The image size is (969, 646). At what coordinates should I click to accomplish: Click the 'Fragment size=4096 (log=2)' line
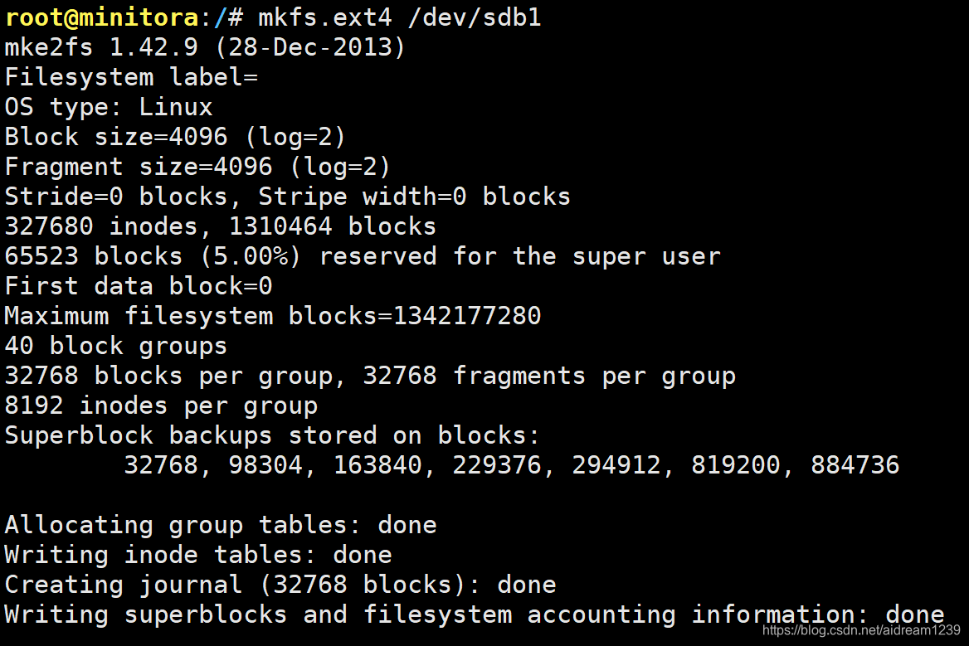(x=197, y=166)
